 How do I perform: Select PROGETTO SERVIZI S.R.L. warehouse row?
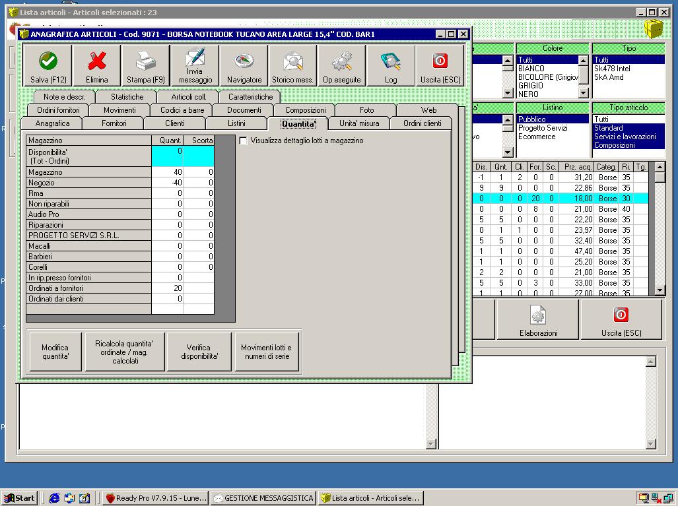pos(88,236)
